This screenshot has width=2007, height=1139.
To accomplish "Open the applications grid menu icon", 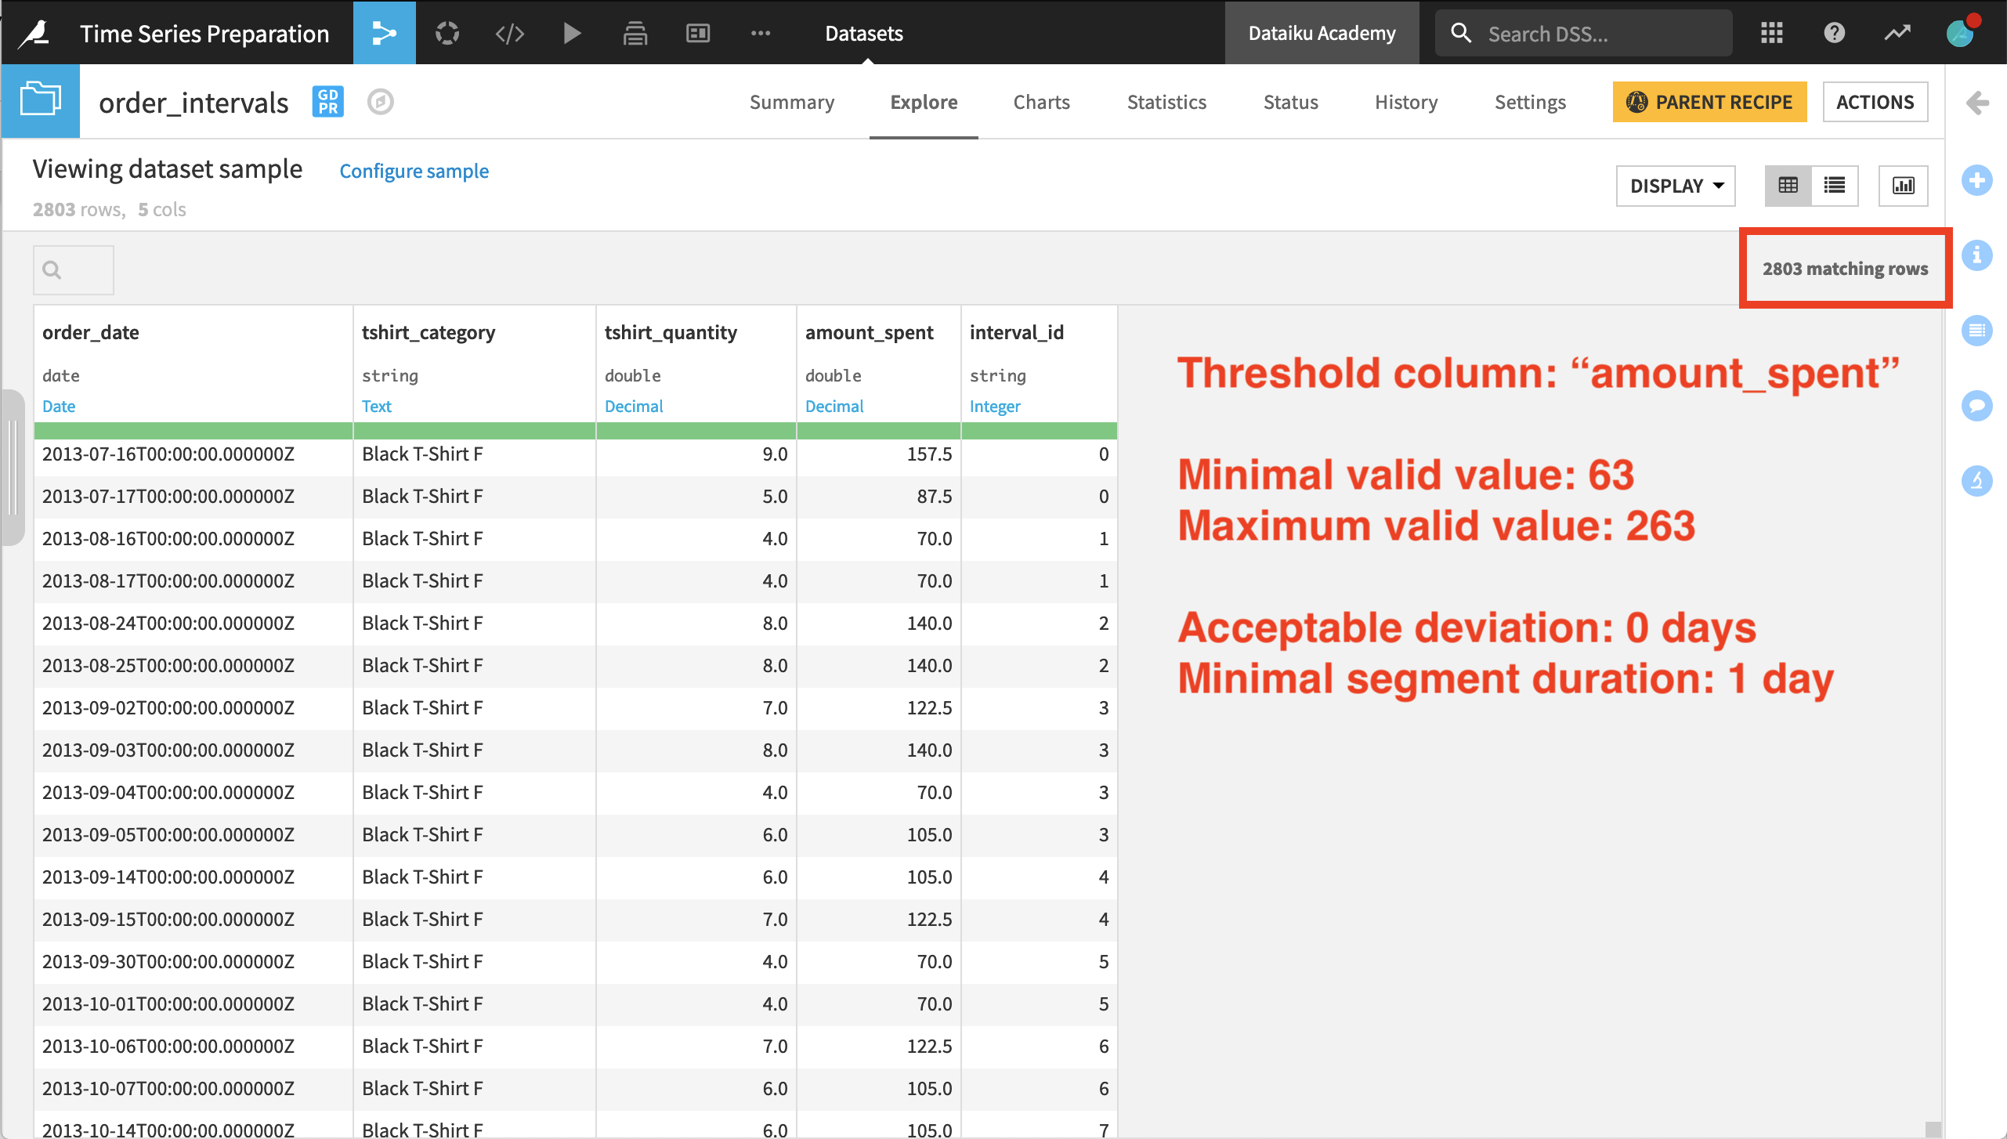I will pos(1771,33).
